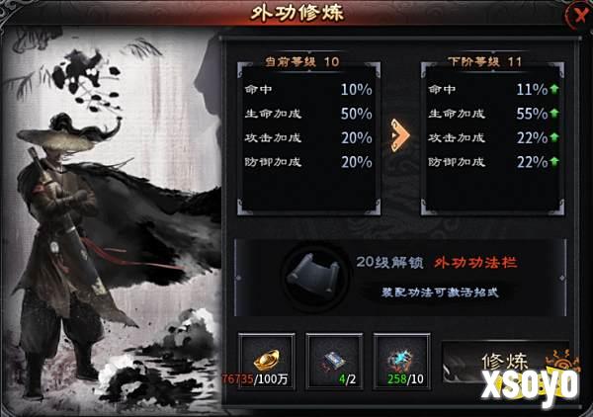Click green up arrow beside 命中 11%

(x=554, y=89)
